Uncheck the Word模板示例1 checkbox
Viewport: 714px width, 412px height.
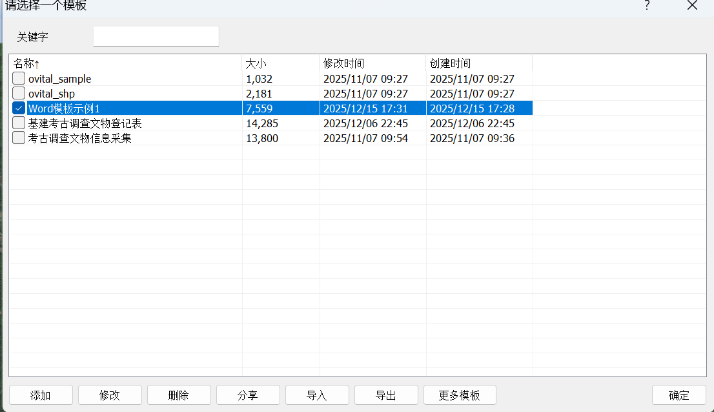click(x=19, y=108)
